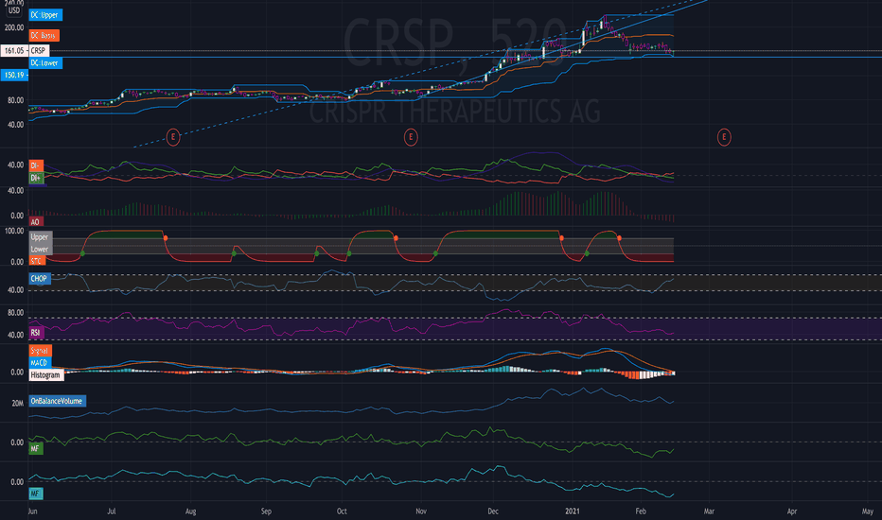
Task: Click the Apr date on time axis
Action: tap(792, 511)
